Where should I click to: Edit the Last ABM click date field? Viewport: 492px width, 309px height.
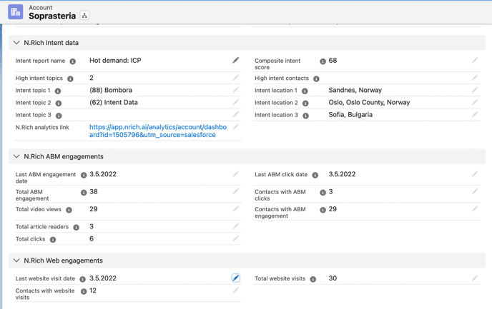475,174
